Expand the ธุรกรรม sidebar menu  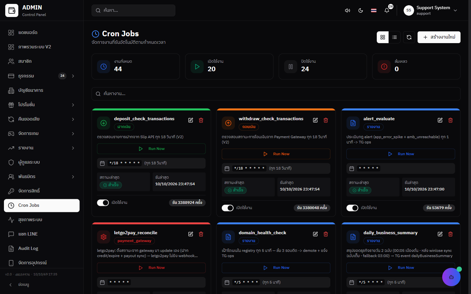pos(42,76)
